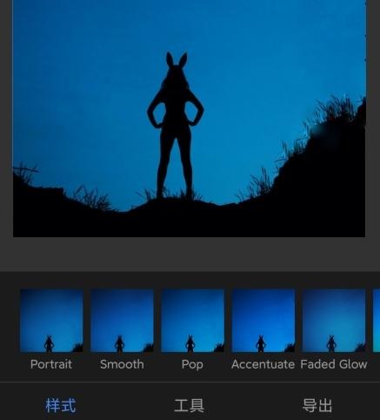Select the Pop filter thumbnail
This screenshot has height=420, width=380.
pyautogui.click(x=192, y=321)
